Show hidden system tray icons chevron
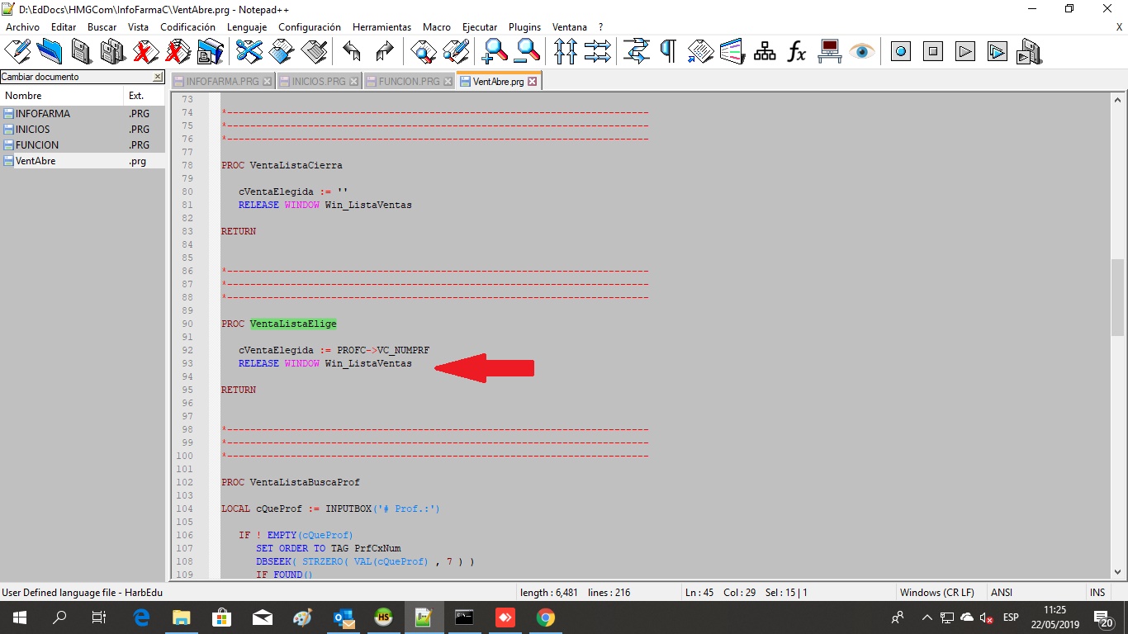Screen dimensions: 1128x634 pyautogui.click(x=927, y=617)
